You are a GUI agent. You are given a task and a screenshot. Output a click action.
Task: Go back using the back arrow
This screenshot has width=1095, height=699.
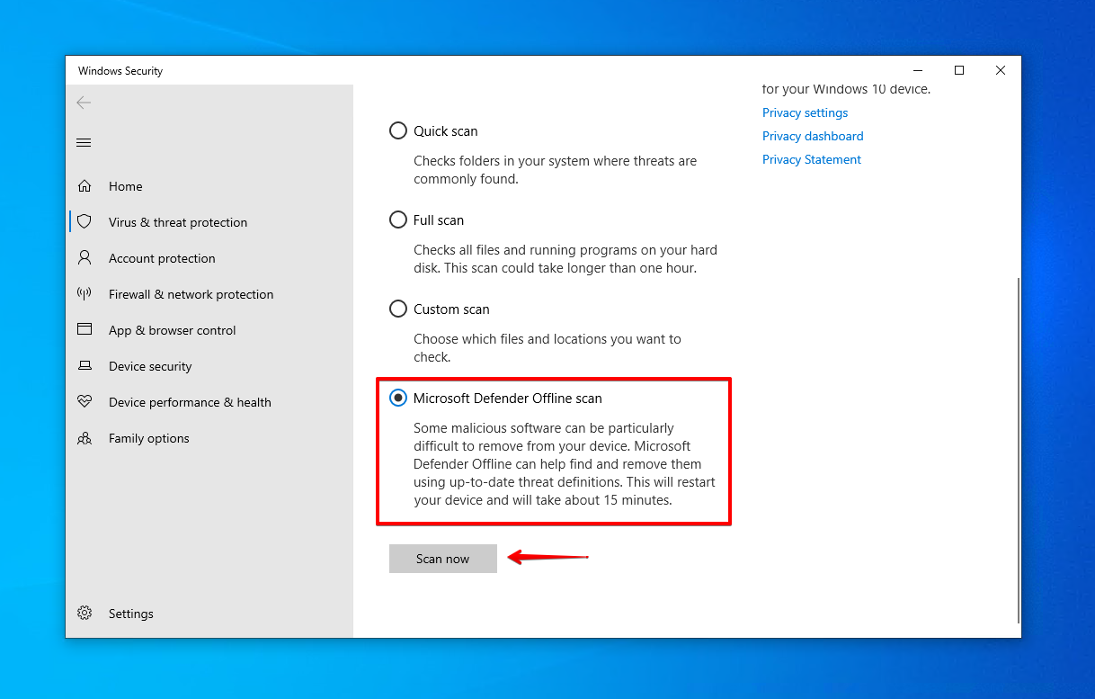click(x=84, y=103)
